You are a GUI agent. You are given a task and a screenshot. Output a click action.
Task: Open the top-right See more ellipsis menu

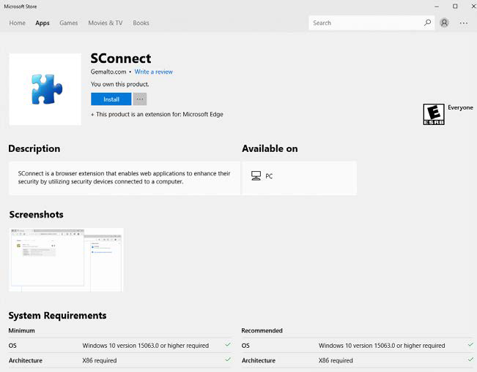[464, 23]
